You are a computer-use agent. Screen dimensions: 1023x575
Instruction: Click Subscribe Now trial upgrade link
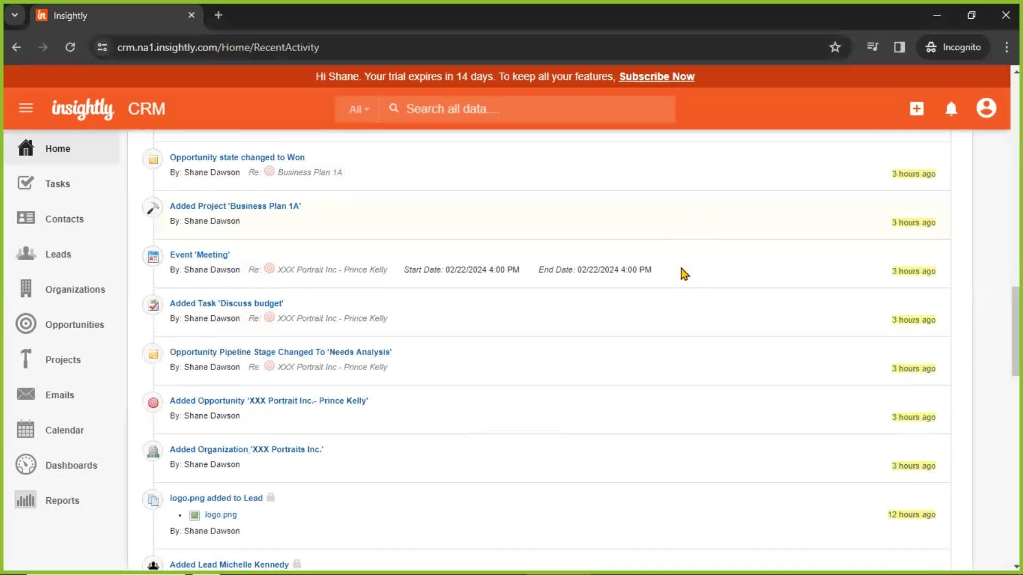[x=657, y=76]
